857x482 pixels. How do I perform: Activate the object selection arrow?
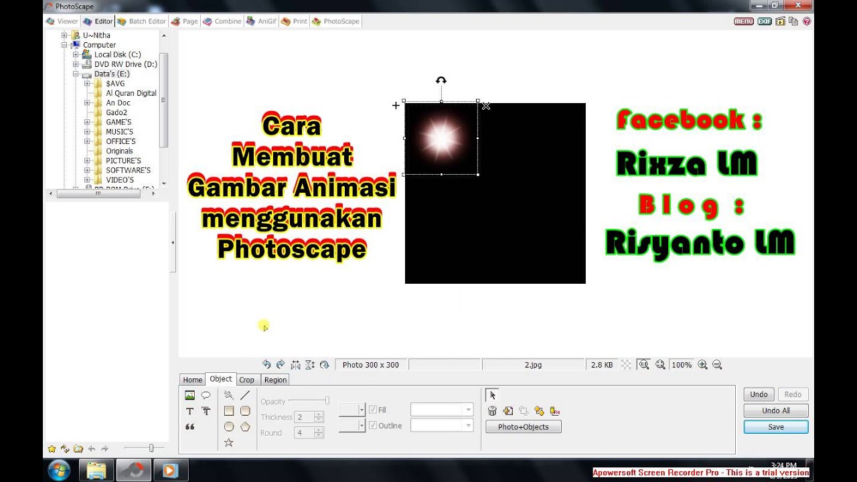click(492, 395)
